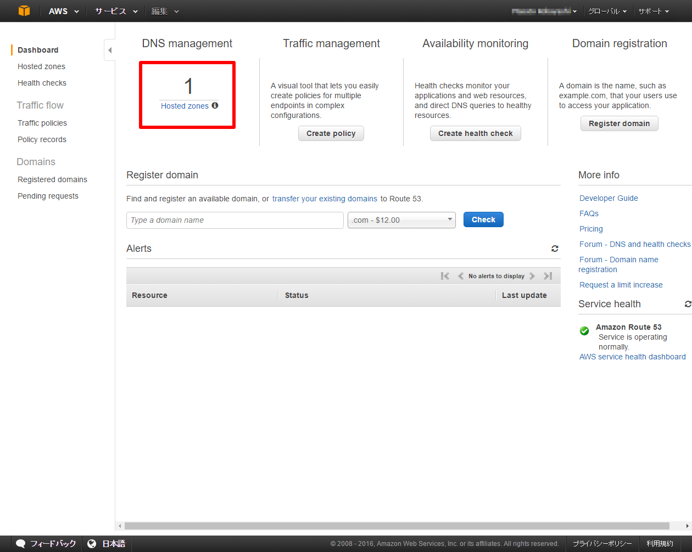
Task: Go to first page of alerts
Action: pyautogui.click(x=445, y=276)
